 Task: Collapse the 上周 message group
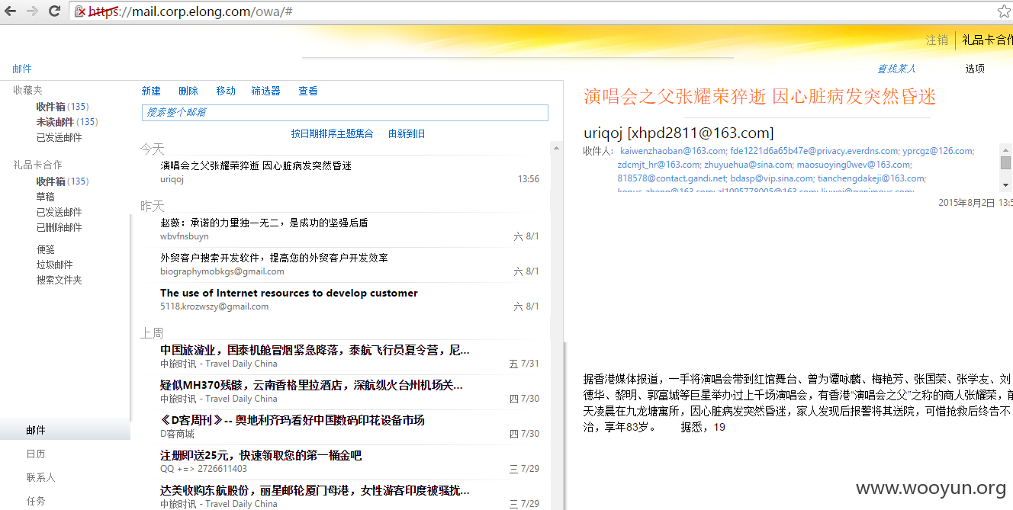pos(152,333)
